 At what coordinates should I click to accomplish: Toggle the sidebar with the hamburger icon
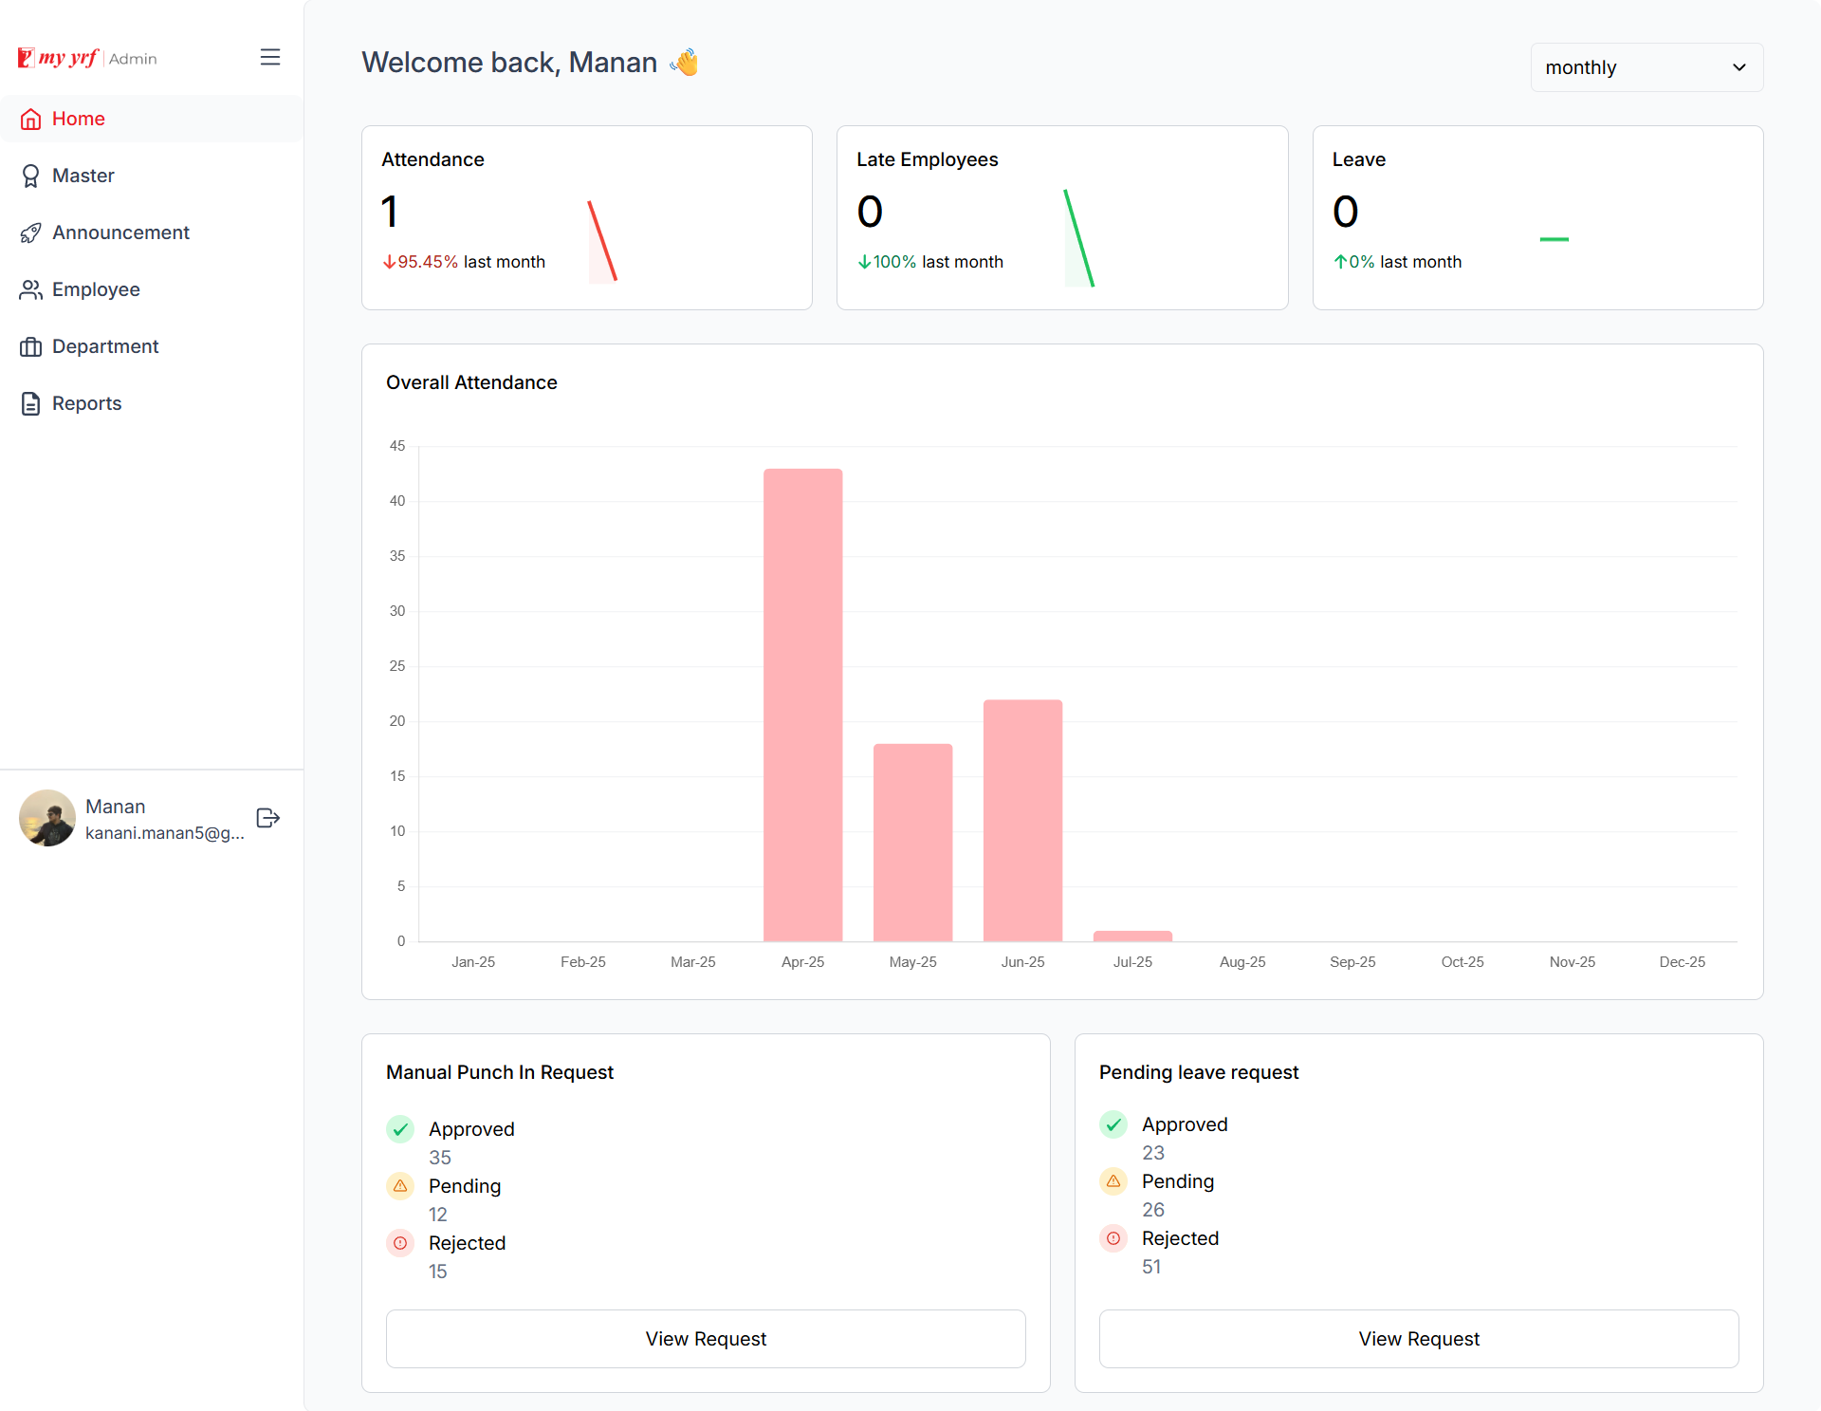270,57
